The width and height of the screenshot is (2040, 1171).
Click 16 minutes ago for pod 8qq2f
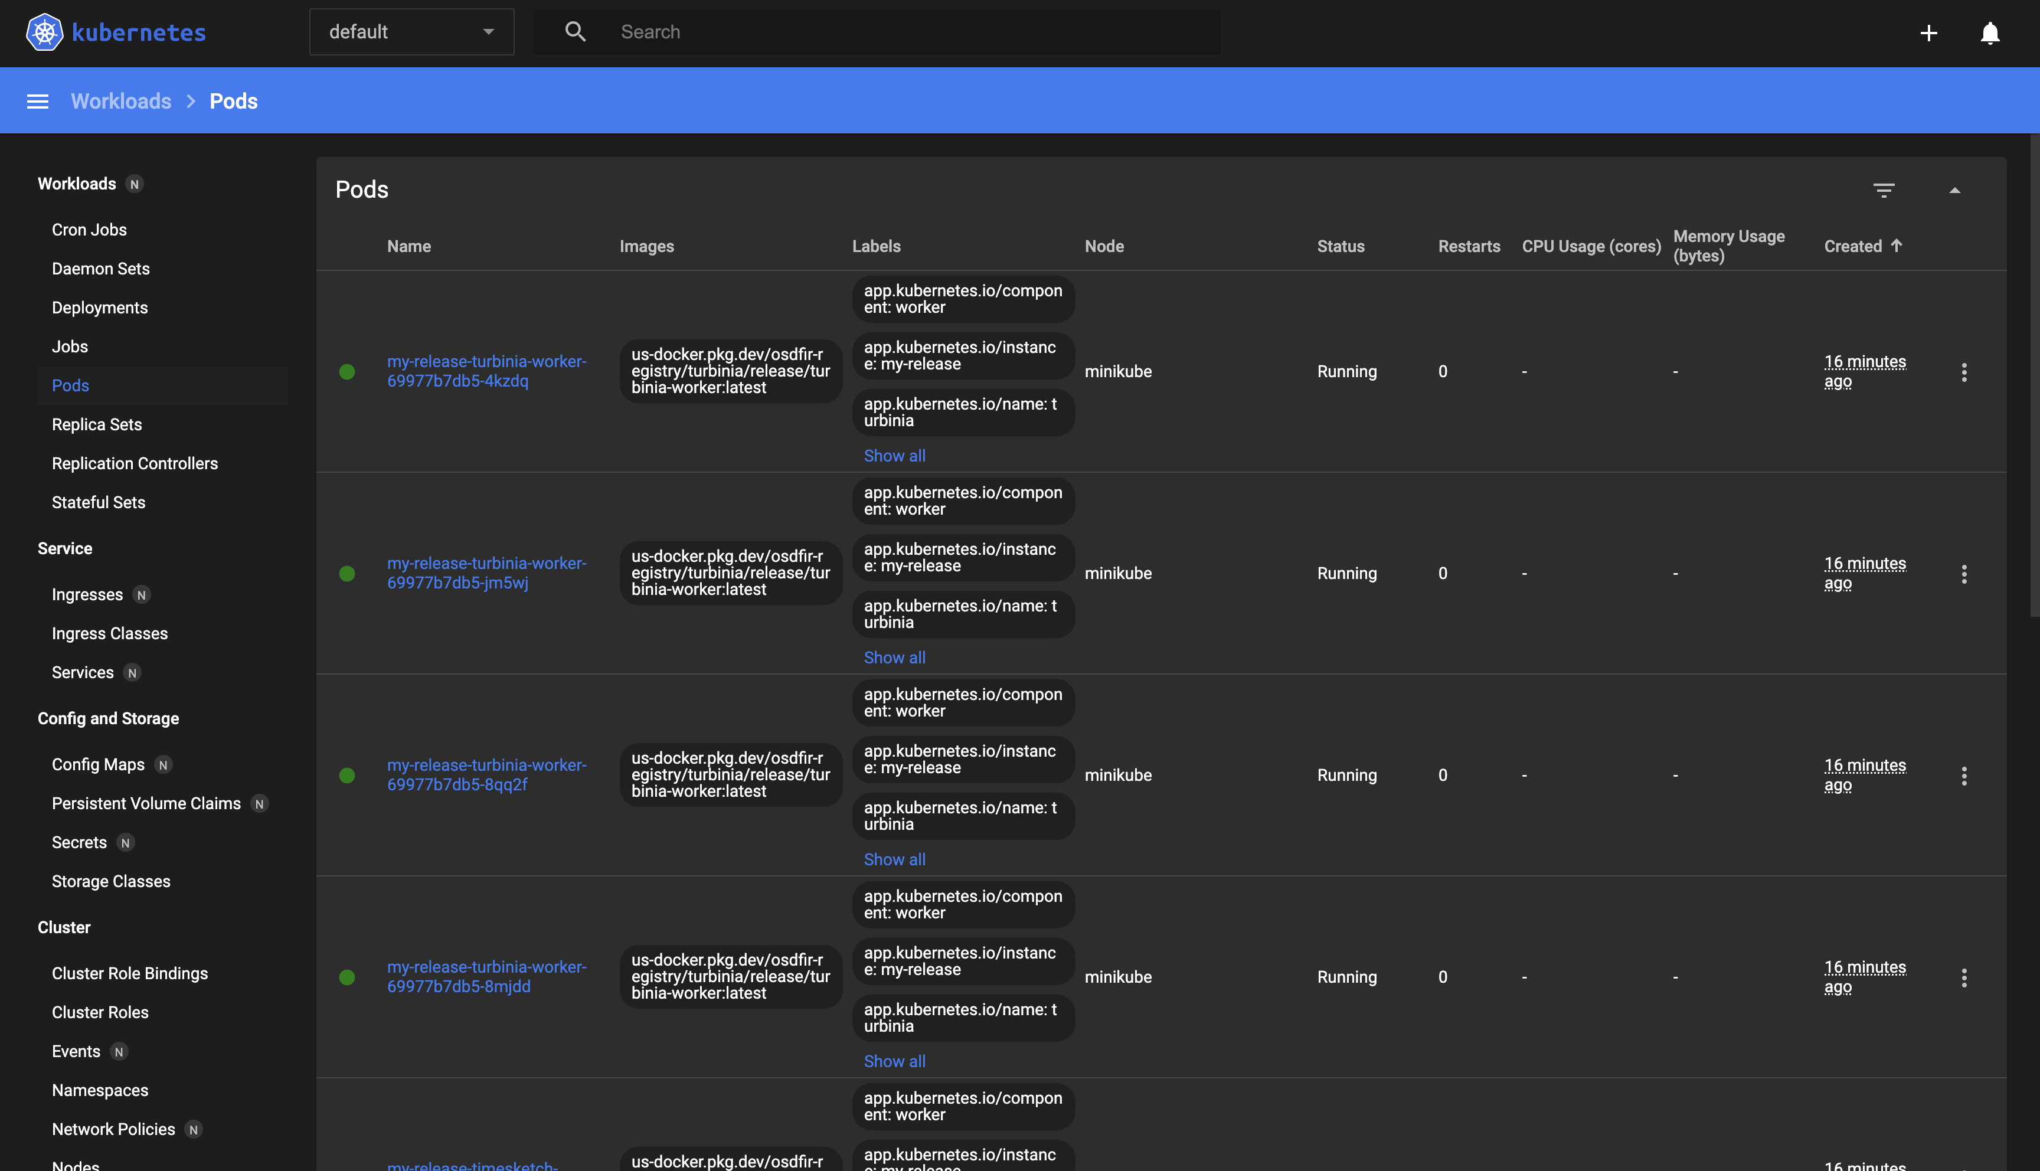coord(1865,776)
